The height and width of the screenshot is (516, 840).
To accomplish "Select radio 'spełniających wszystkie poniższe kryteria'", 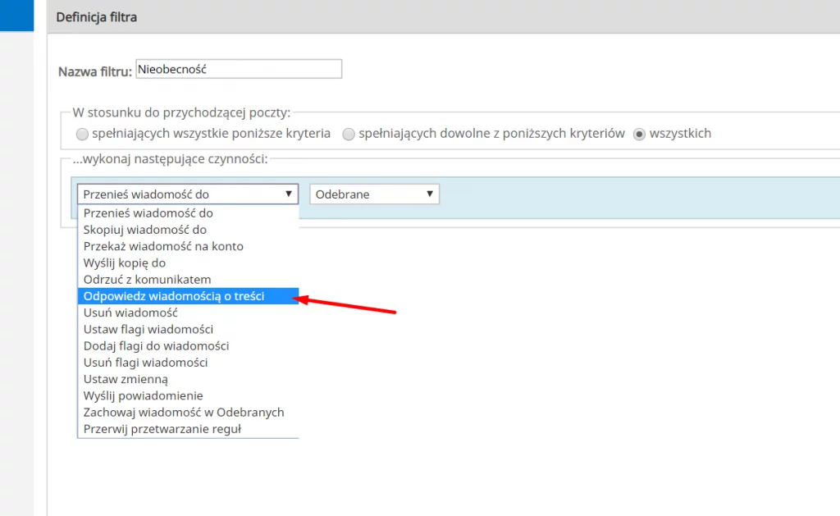I will 82,134.
